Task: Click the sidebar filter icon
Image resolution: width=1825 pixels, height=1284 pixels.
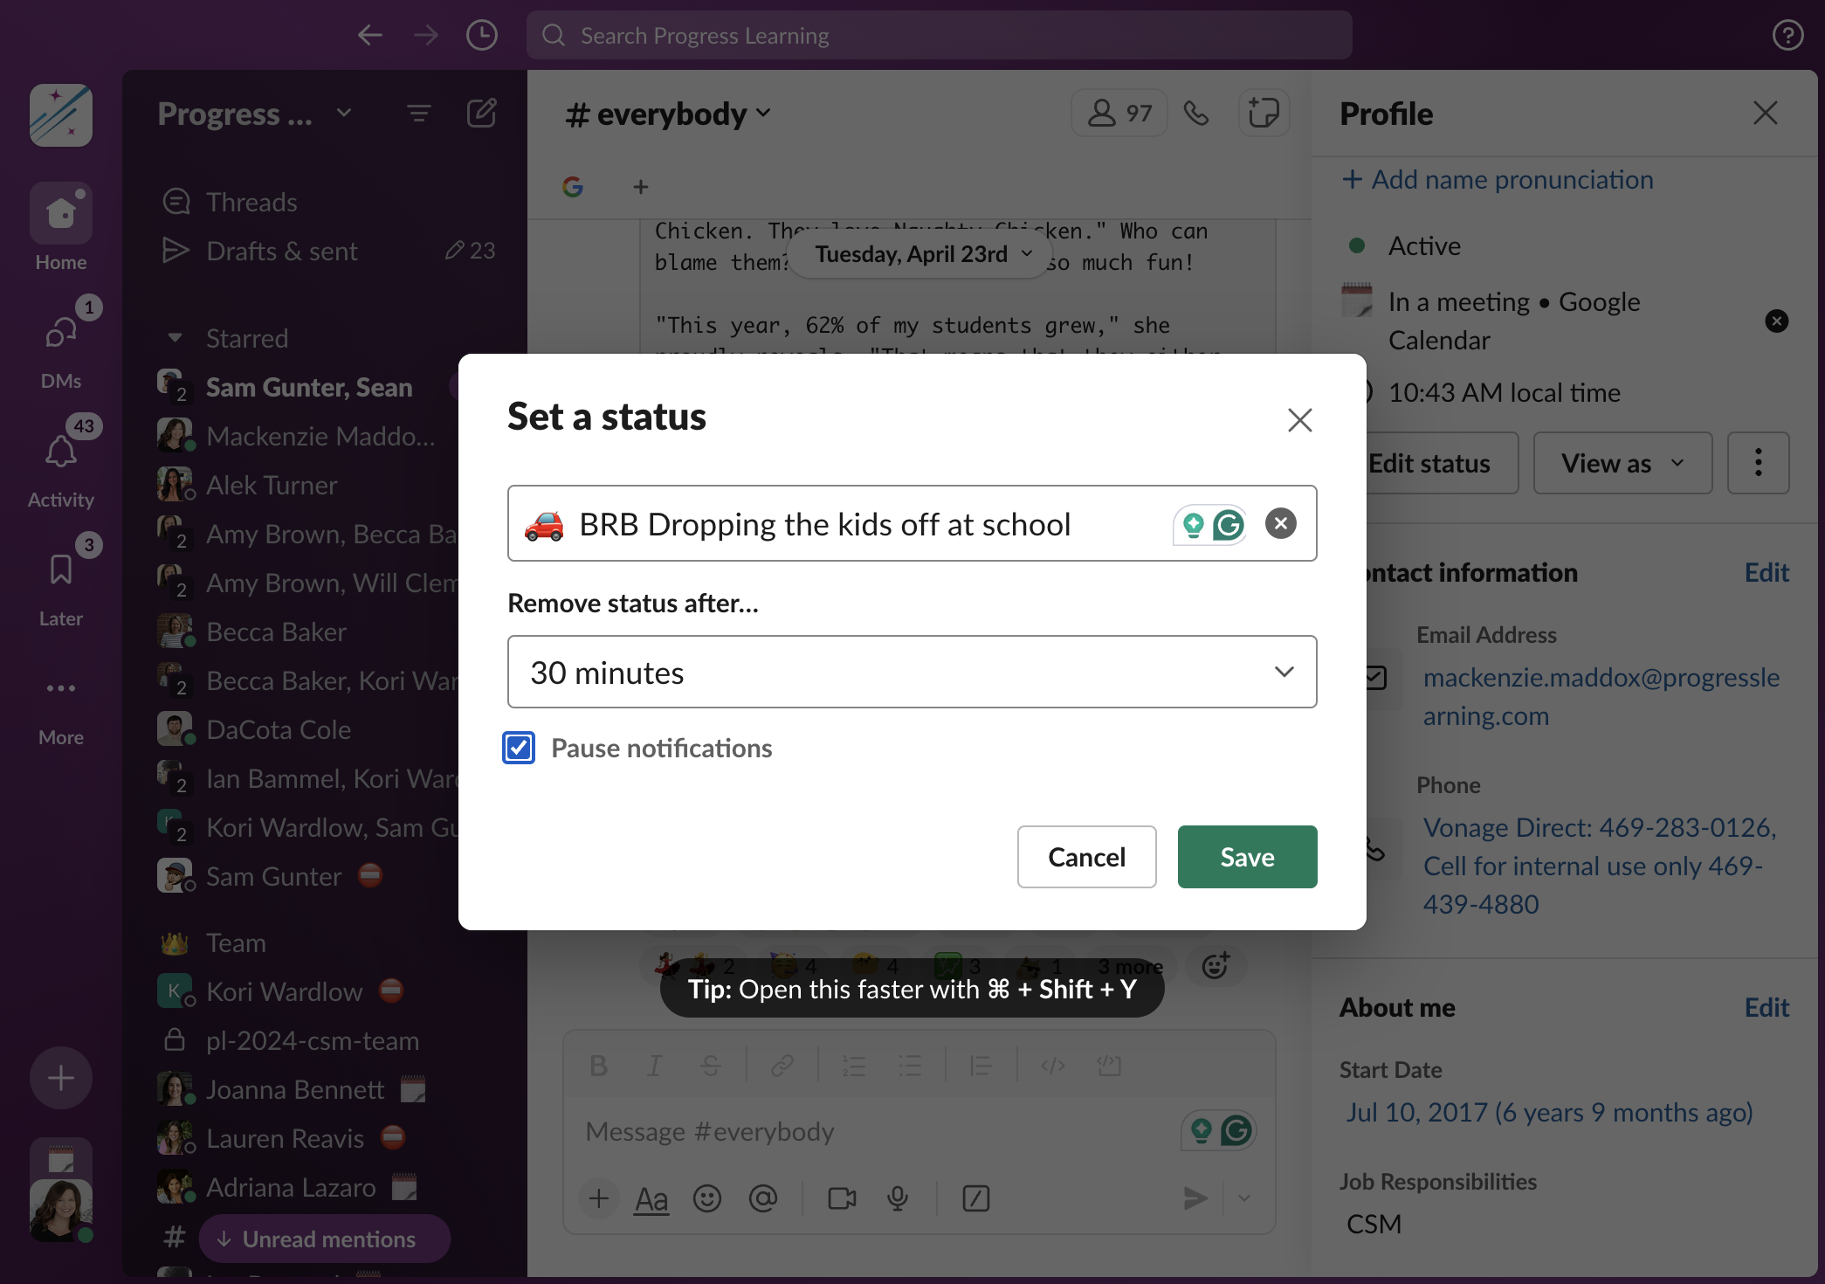Action: click(x=419, y=114)
